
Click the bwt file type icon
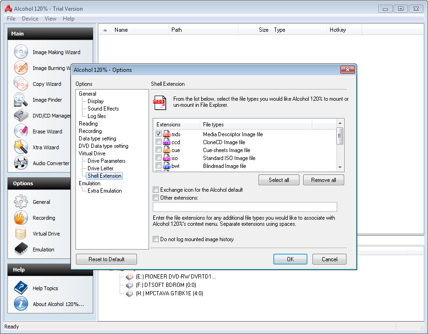click(x=167, y=166)
